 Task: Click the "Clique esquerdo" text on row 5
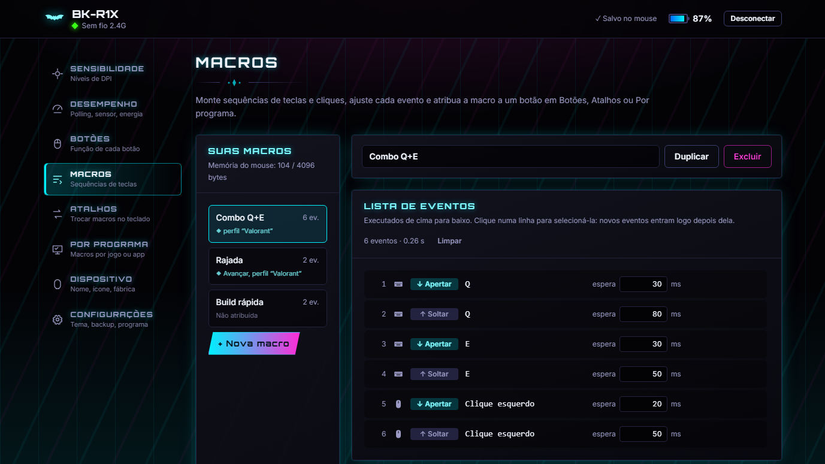click(x=500, y=404)
